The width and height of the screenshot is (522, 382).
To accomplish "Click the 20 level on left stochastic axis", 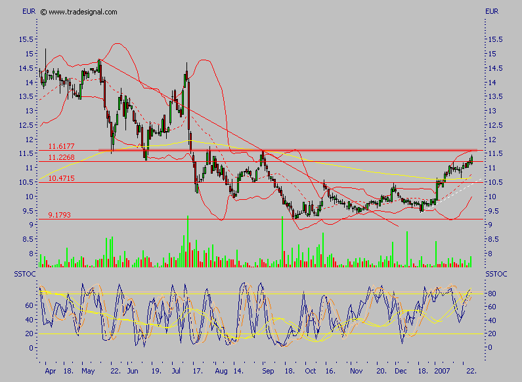I will click(x=30, y=334).
